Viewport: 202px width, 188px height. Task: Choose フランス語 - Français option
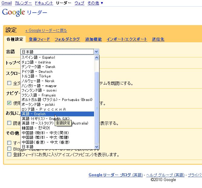tap(57, 95)
